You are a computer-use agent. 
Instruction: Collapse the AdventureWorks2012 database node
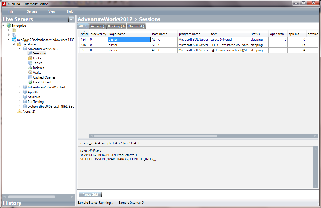20,49
